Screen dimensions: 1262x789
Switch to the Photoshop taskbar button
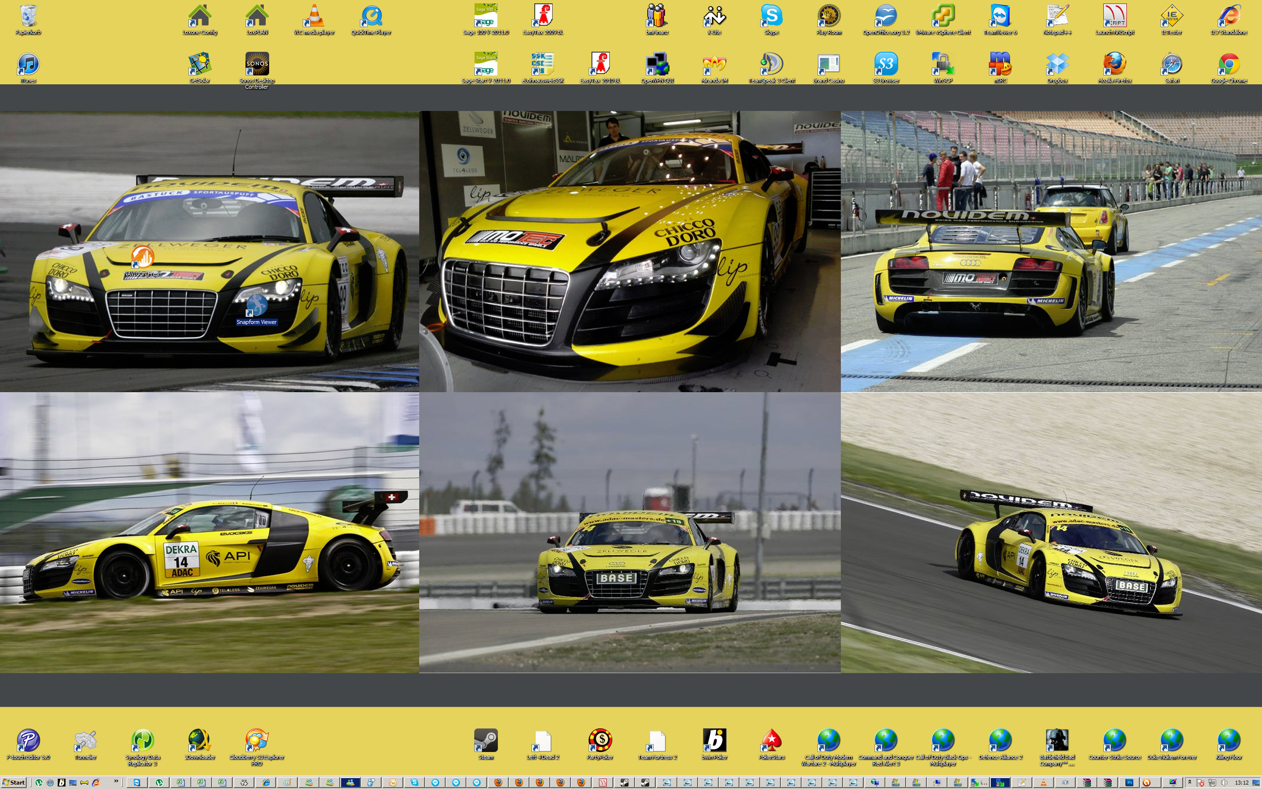[x=1129, y=782]
